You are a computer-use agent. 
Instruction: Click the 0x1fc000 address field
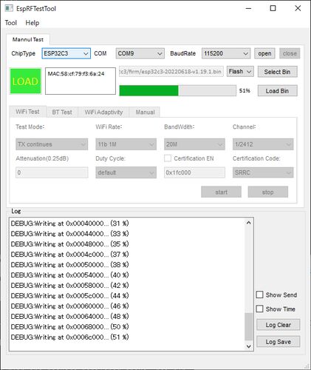click(x=194, y=172)
